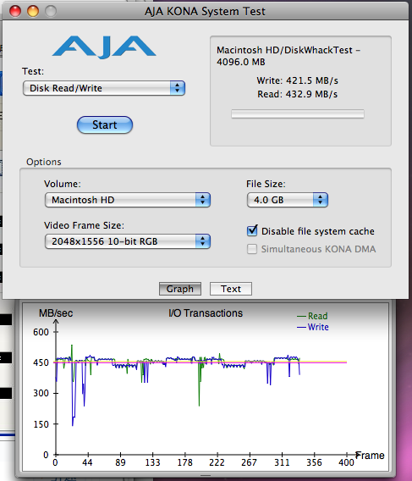
Task: Open the Test dropdown showing Disk Read/Write
Action: pyautogui.click(x=104, y=88)
